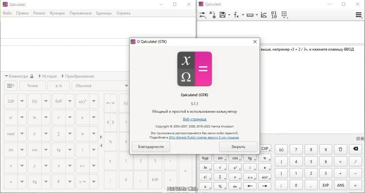Open the plot graph icon
Viewport: 365px width, 193px height.
264,15
